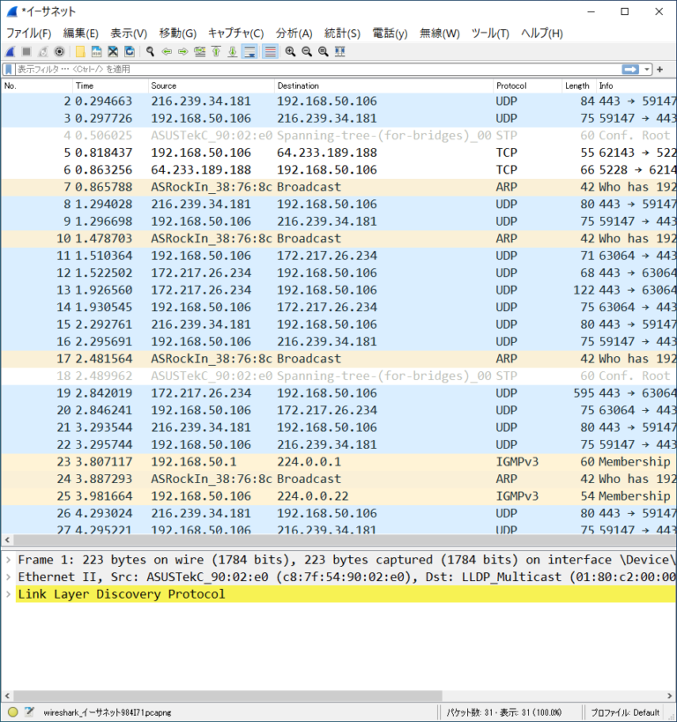Open the 統計(S) menu
Image resolution: width=677 pixels, height=722 pixels.
[x=342, y=33]
